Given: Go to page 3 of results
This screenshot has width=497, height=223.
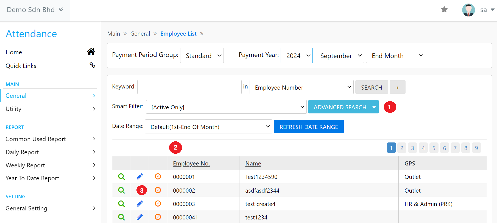Looking at the screenshot, I should click(412, 148).
